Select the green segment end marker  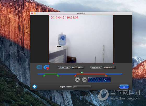coord(58,75)
